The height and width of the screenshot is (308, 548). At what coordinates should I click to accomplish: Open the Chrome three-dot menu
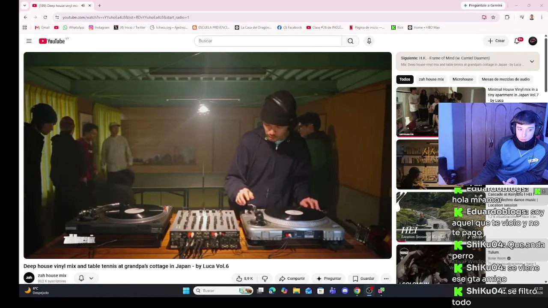pyautogui.click(x=542, y=17)
